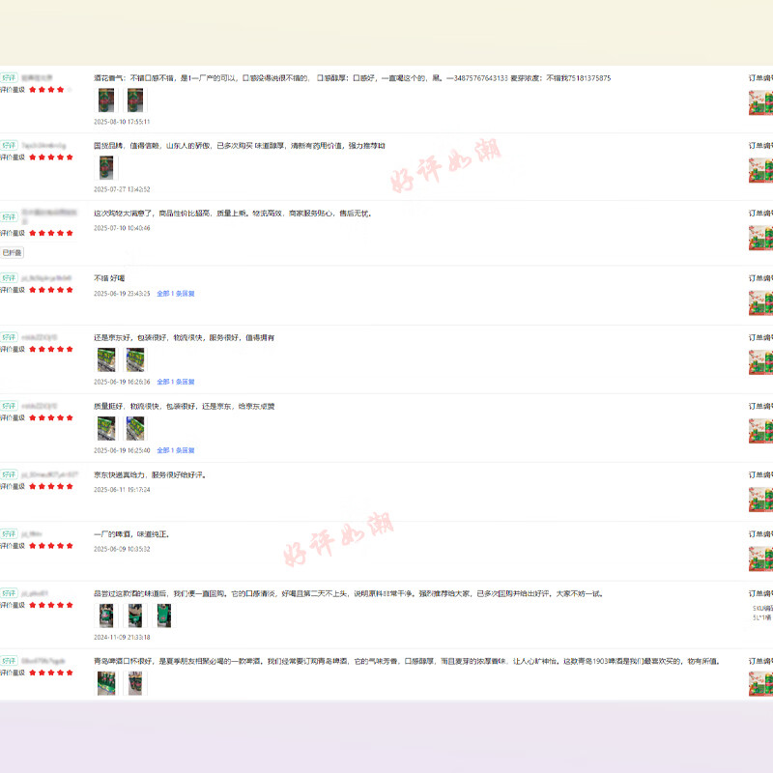
Task: Open first photo in 2024-11-29 review
Action: coord(105,616)
